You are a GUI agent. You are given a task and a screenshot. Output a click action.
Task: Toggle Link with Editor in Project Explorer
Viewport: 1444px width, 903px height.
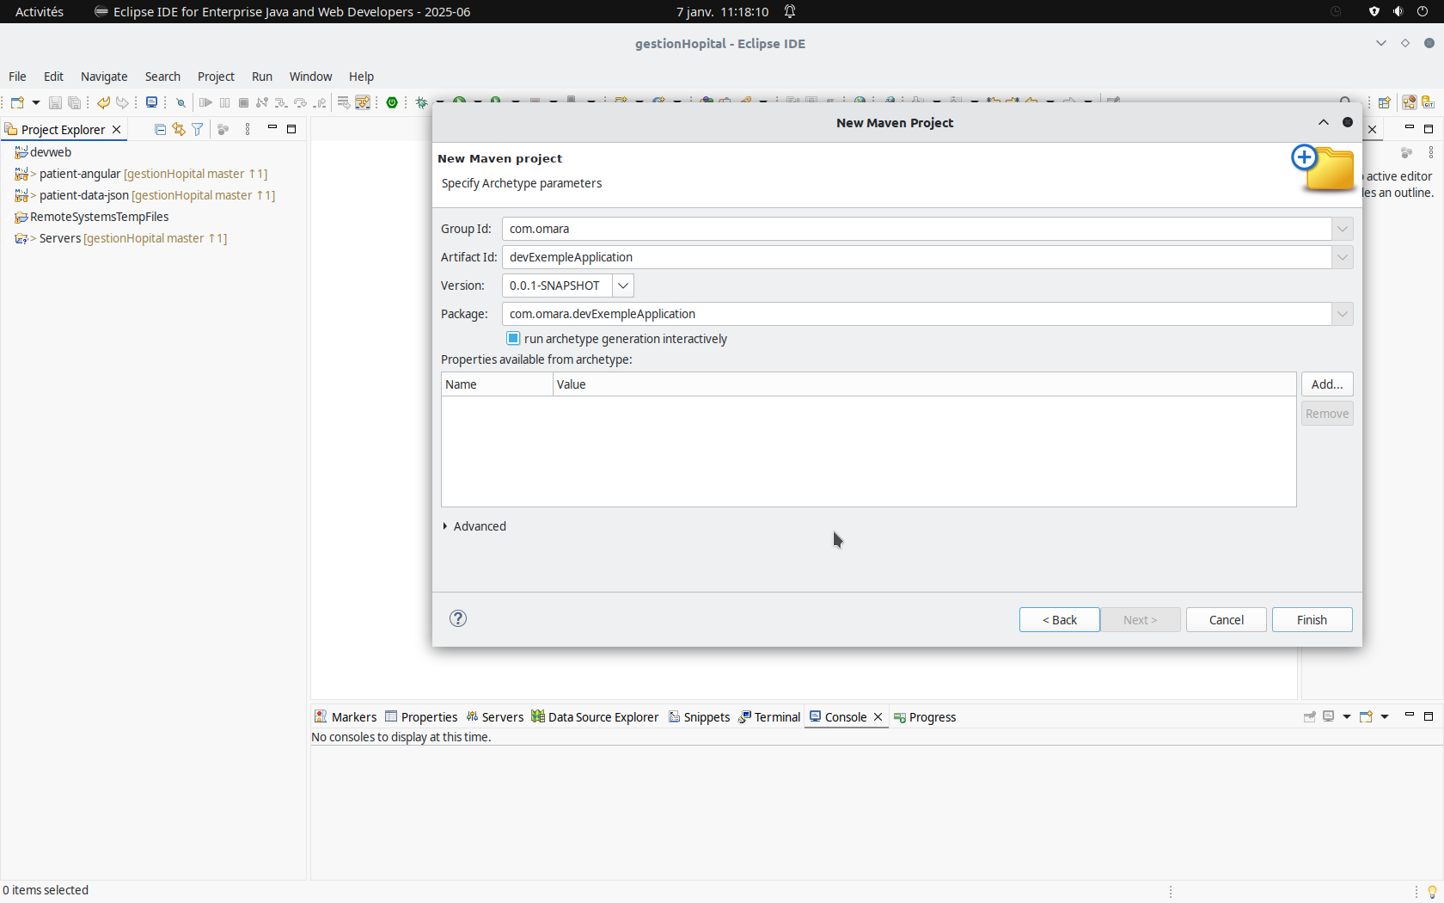tap(179, 130)
